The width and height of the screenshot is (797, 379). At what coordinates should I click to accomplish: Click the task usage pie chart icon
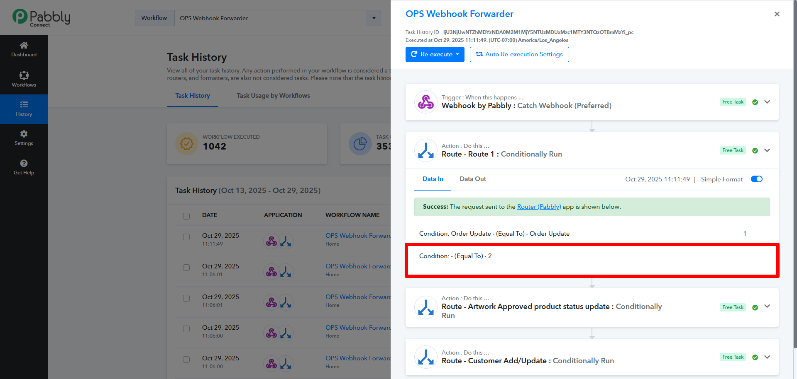360,144
